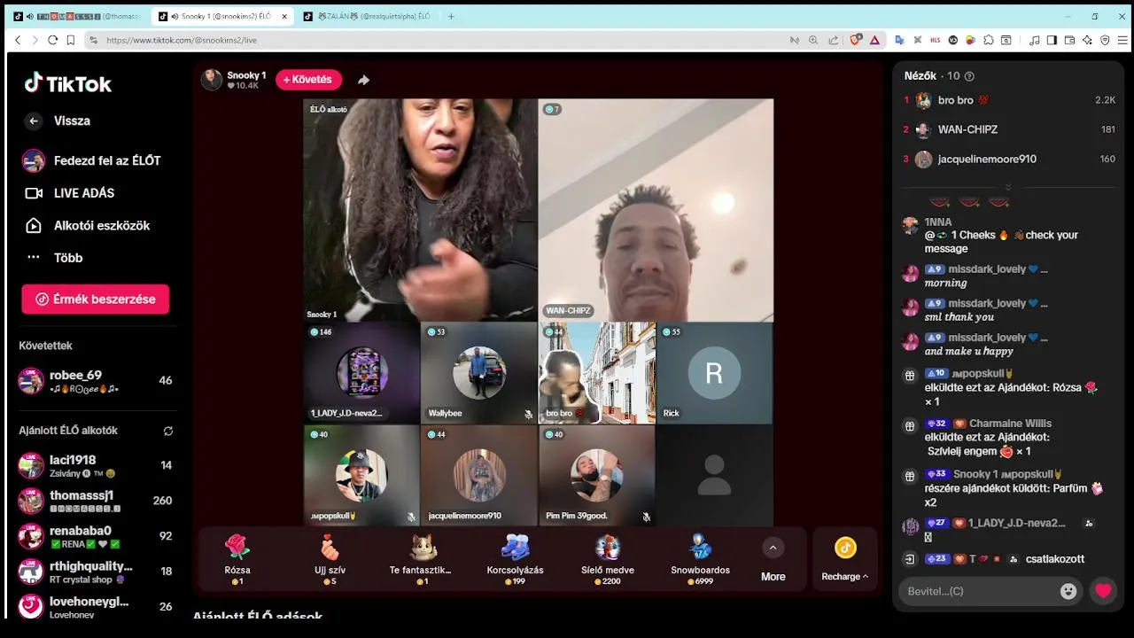Select bro bro guest tile

pos(597,373)
